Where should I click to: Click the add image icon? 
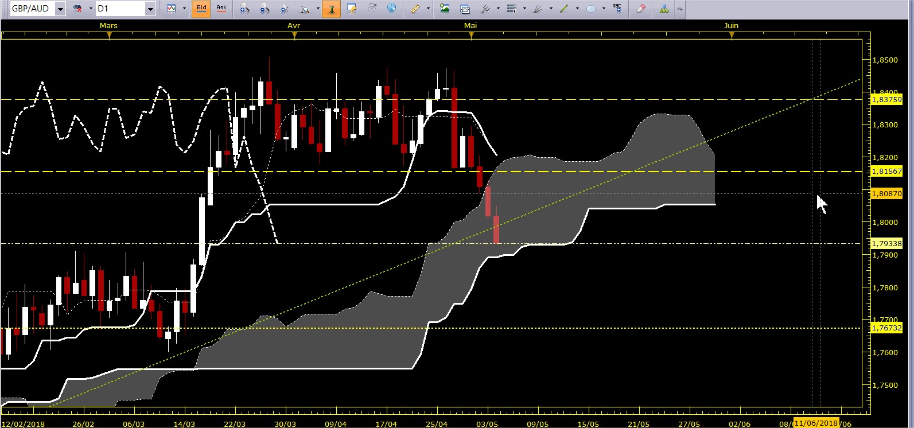(x=445, y=9)
